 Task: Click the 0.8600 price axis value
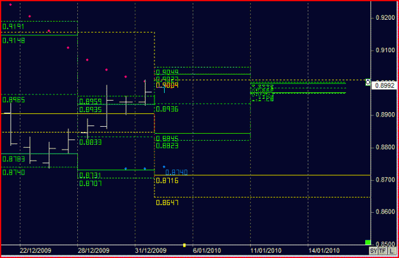tap(385, 211)
